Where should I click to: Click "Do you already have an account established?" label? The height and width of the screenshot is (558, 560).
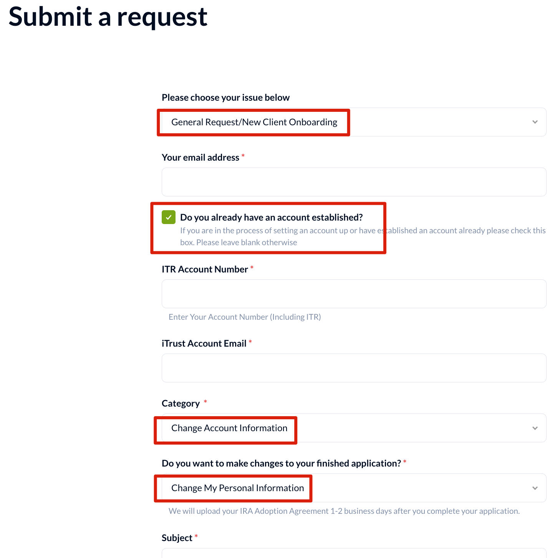271,218
